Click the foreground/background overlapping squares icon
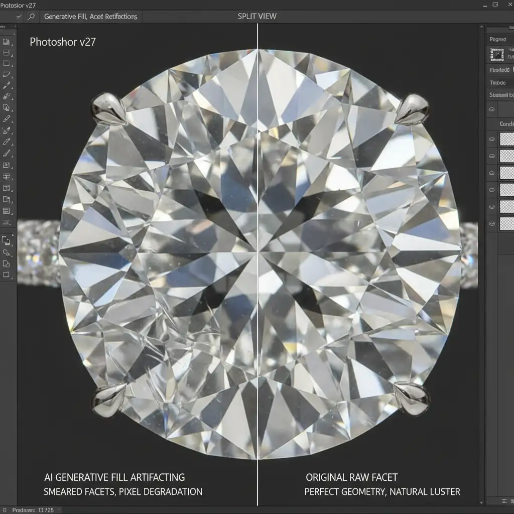This screenshot has height=514, width=514. point(7,241)
